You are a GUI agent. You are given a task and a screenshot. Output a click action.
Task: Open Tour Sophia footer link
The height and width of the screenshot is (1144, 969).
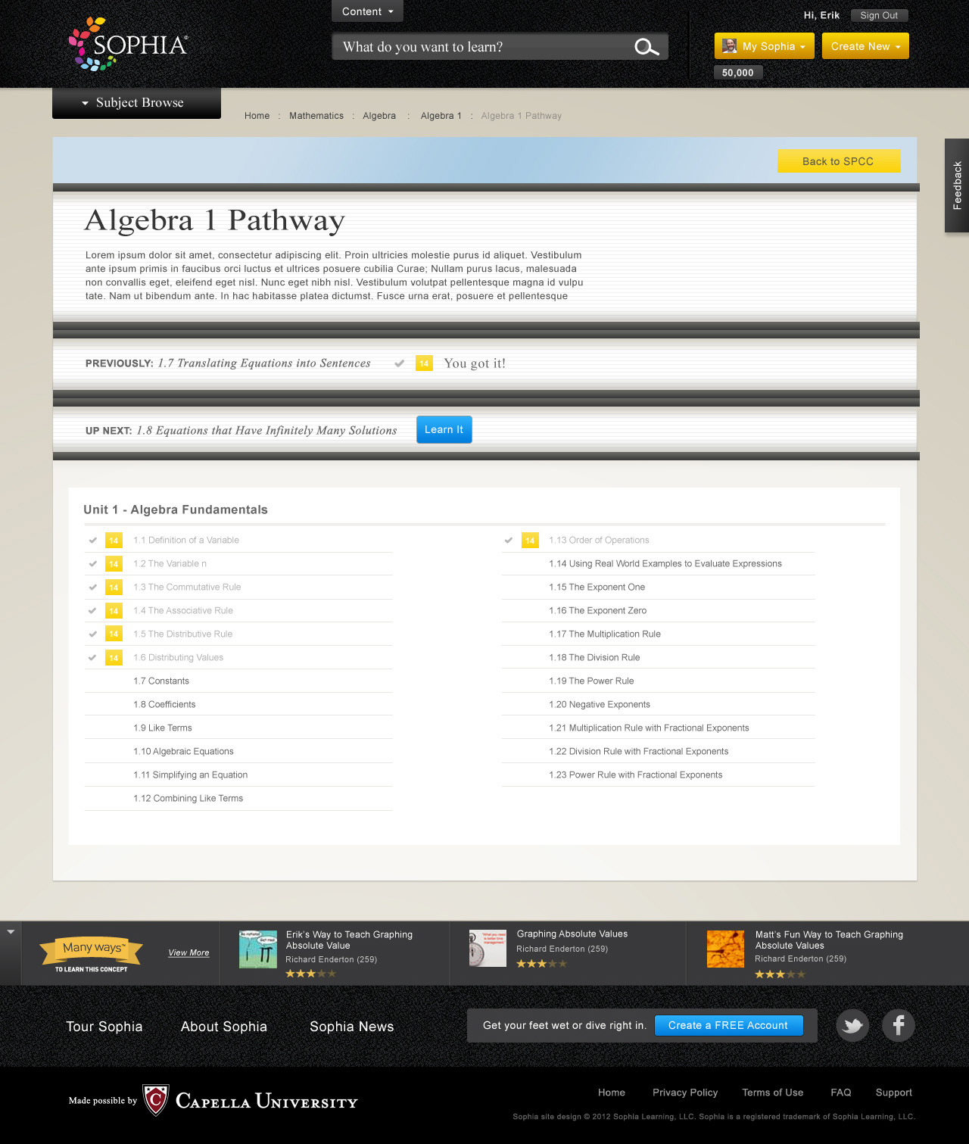tap(104, 1027)
